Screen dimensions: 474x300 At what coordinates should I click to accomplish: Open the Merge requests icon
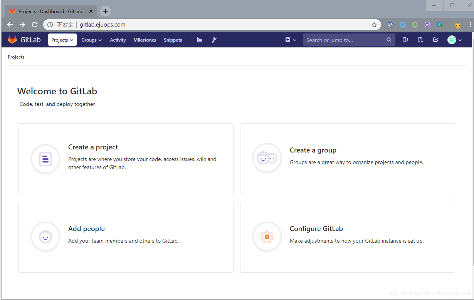[420, 40]
